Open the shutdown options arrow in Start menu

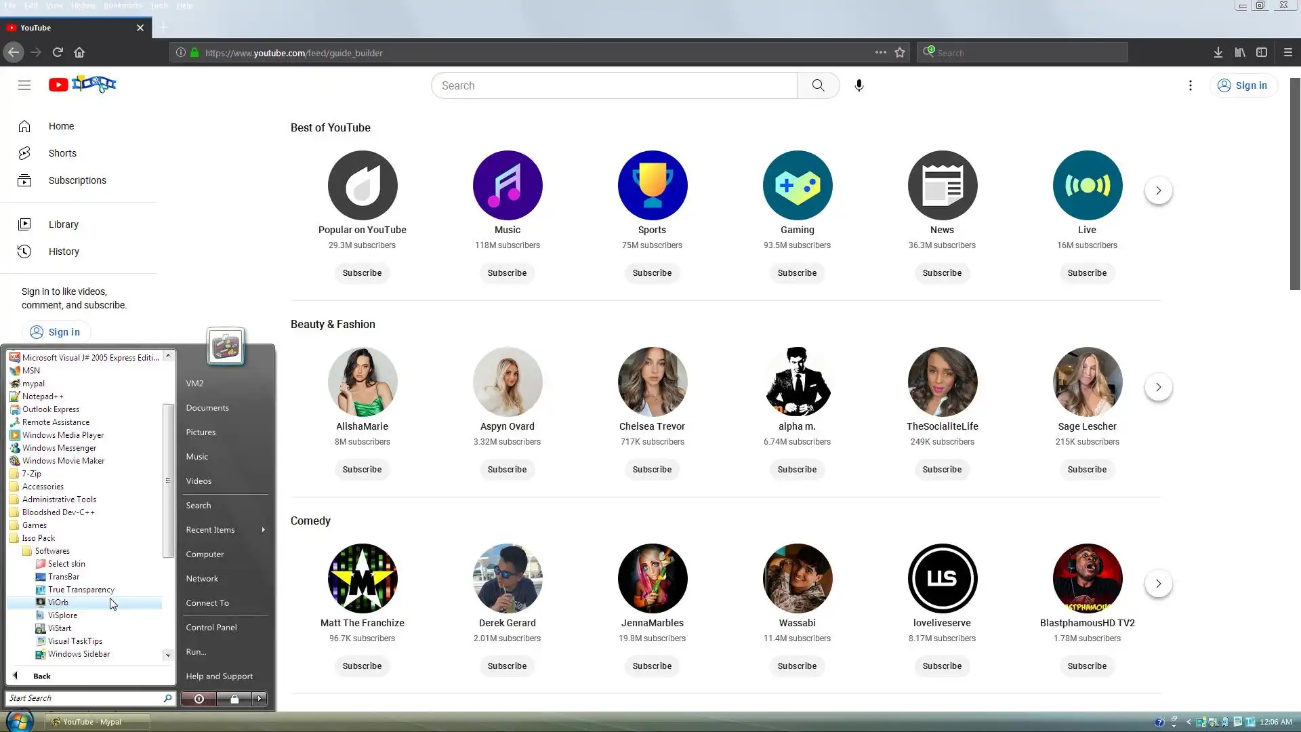point(260,699)
